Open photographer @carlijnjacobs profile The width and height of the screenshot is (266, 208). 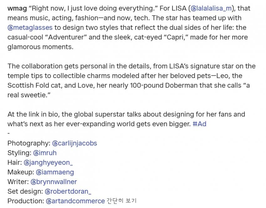point(74,143)
